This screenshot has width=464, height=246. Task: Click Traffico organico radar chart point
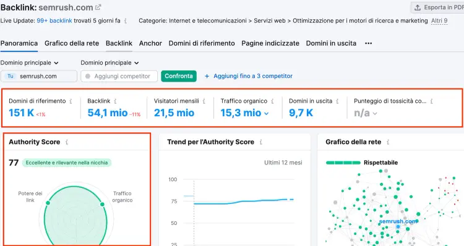[x=102, y=205]
